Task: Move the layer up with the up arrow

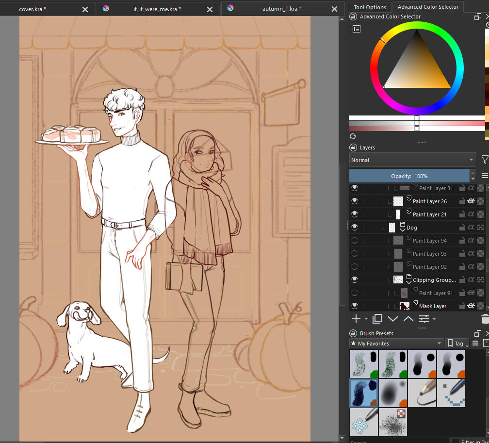Action: 408,319
